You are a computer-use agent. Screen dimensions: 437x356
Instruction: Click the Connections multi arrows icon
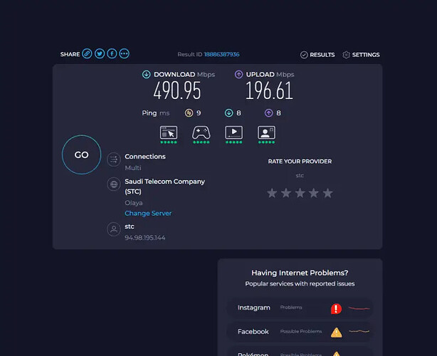(112, 161)
